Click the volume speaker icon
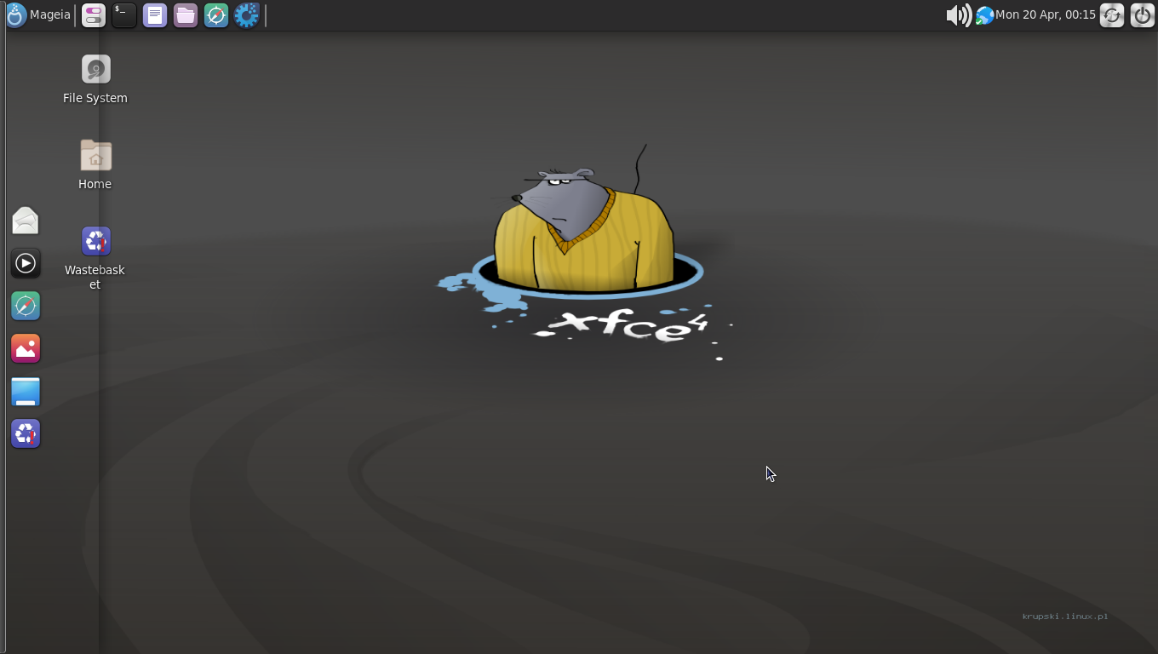 pos(959,14)
